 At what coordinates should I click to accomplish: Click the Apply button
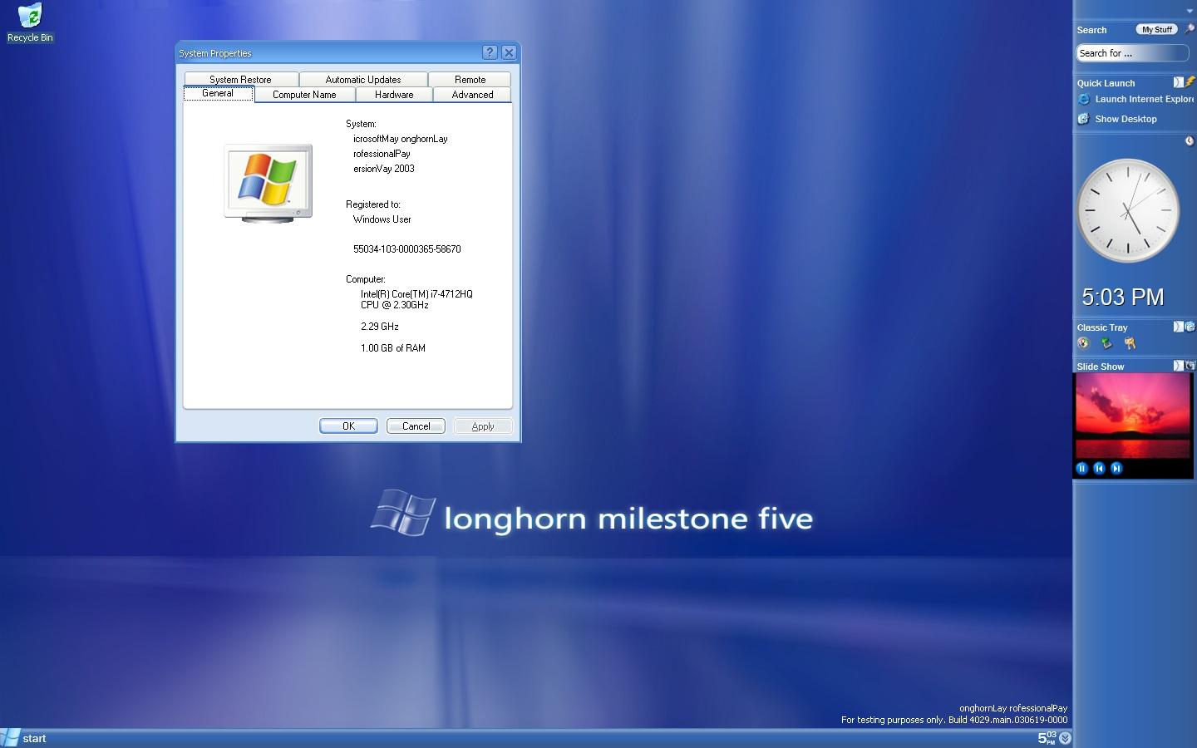pyautogui.click(x=483, y=426)
